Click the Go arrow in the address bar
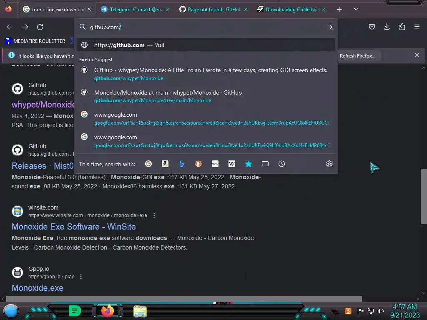The image size is (427, 320). [x=329, y=27]
